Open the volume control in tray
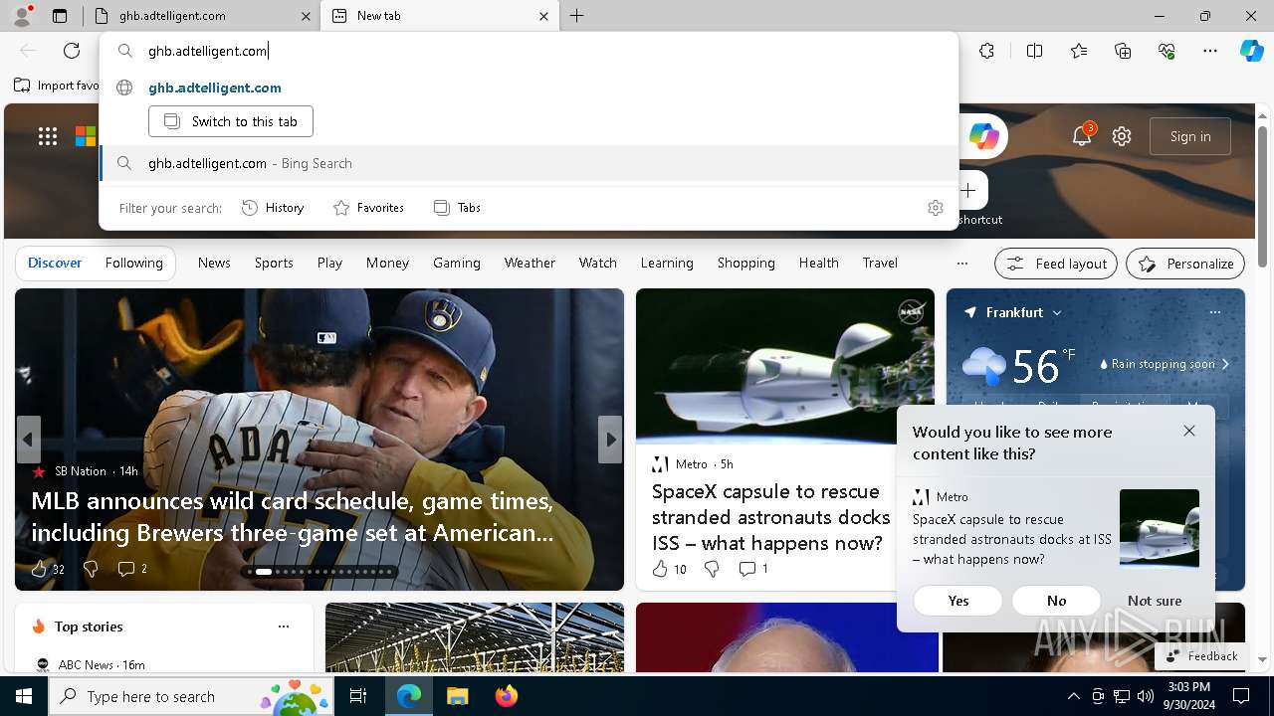Screen dimensions: 1274x716 pyautogui.click(x=1146, y=696)
